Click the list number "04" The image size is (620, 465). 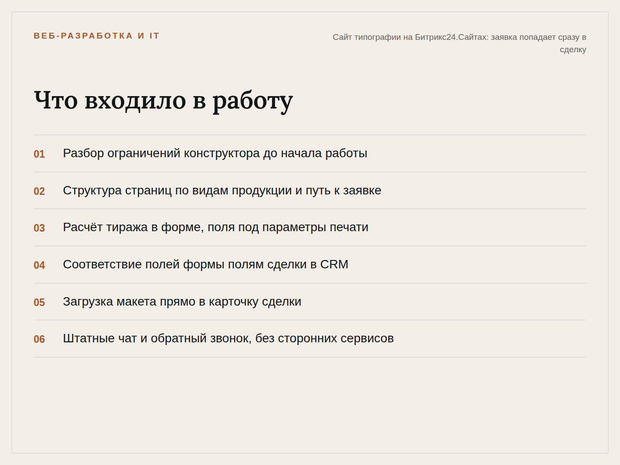(39, 265)
